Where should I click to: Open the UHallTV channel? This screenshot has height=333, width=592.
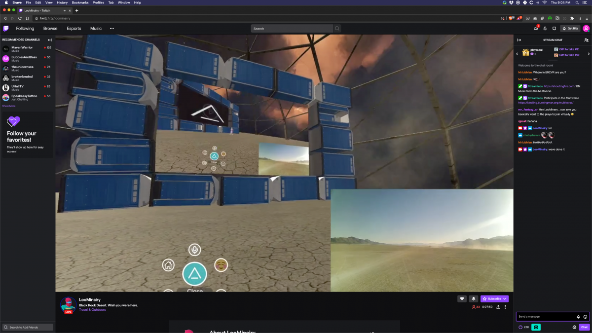pyautogui.click(x=27, y=88)
